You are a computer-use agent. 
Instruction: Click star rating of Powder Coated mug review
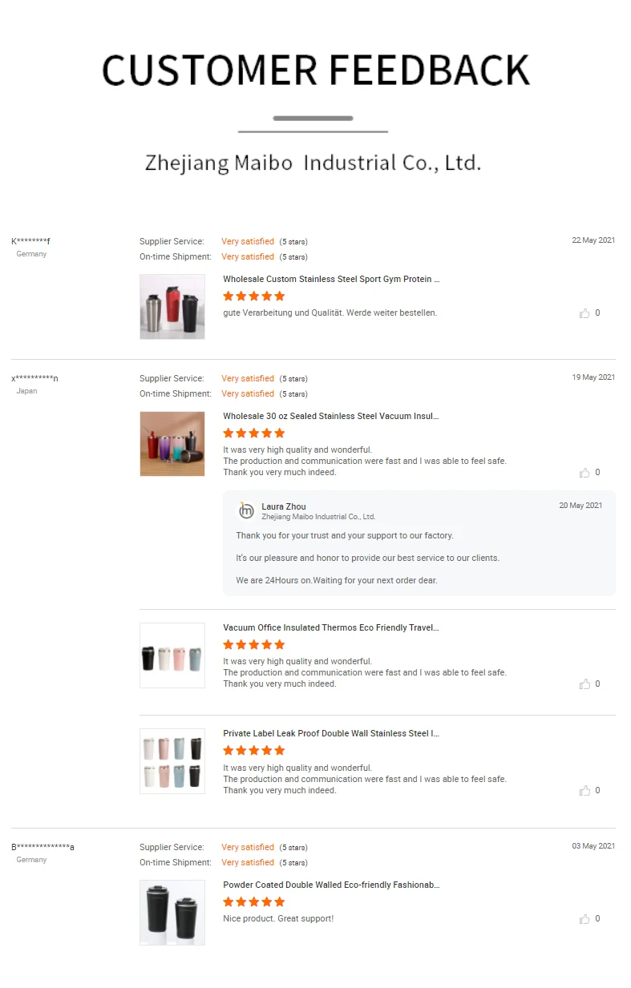click(x=253, y=902)
